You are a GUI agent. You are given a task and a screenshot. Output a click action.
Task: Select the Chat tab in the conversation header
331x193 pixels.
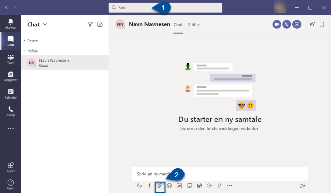click(178, 25)
